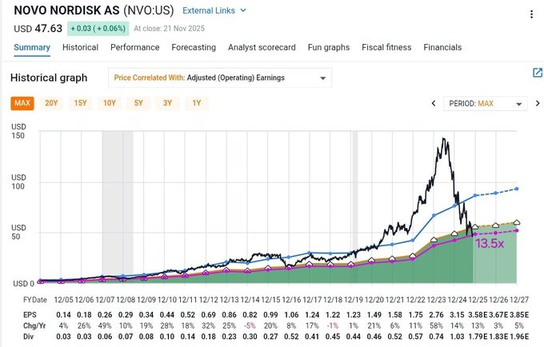Click the FY date label 12/27
This screenshot has width=544, height=347.
point(519,300)
